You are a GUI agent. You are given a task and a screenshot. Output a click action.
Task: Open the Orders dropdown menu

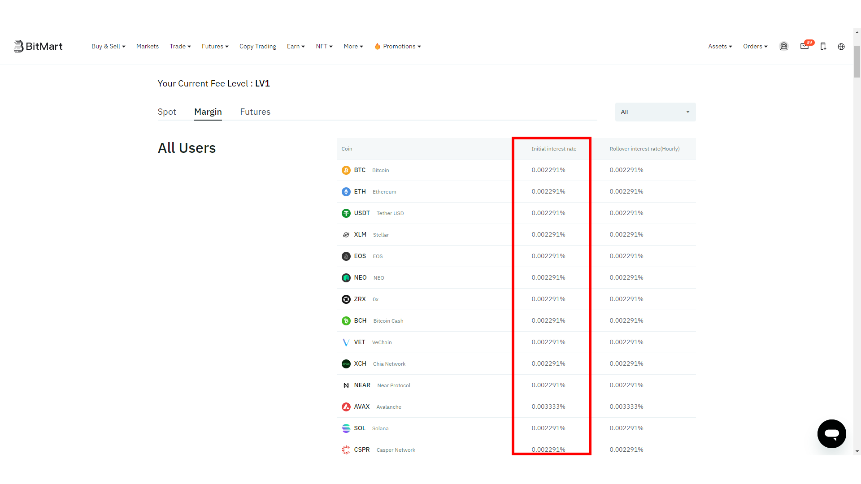coord(755,46)
